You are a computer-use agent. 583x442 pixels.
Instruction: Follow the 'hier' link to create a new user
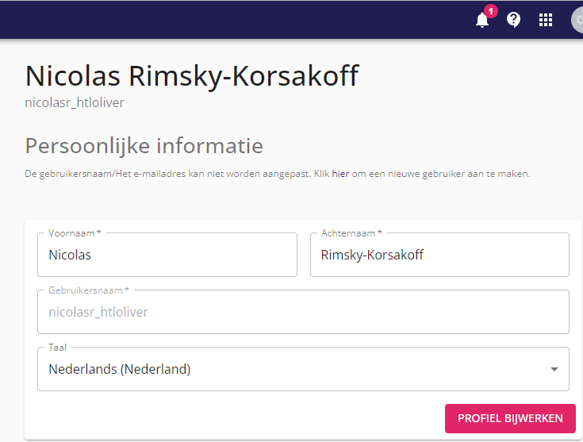click(340, 174)
